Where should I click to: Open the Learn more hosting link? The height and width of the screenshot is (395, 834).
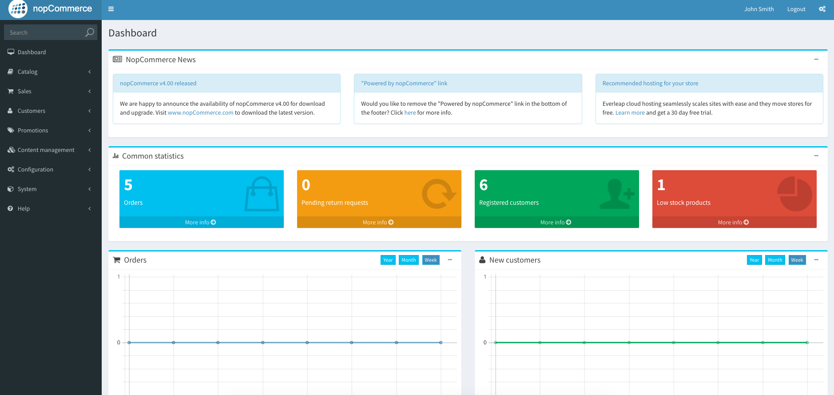(630, 112)
